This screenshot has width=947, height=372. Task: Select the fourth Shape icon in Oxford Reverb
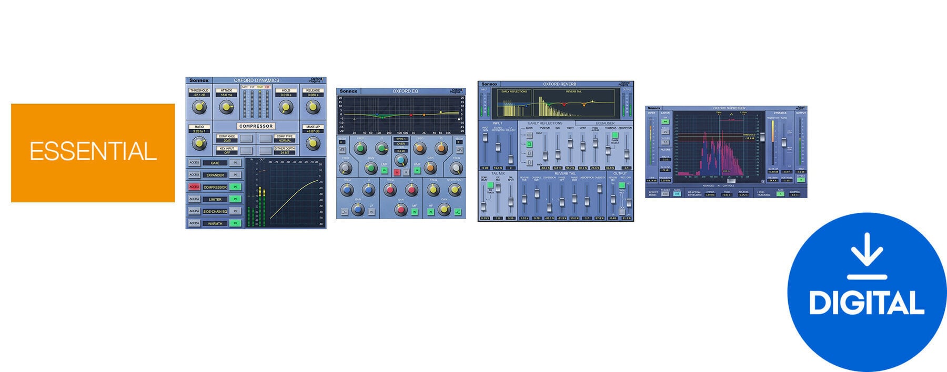pyautogui.click(x=529, y=162)
